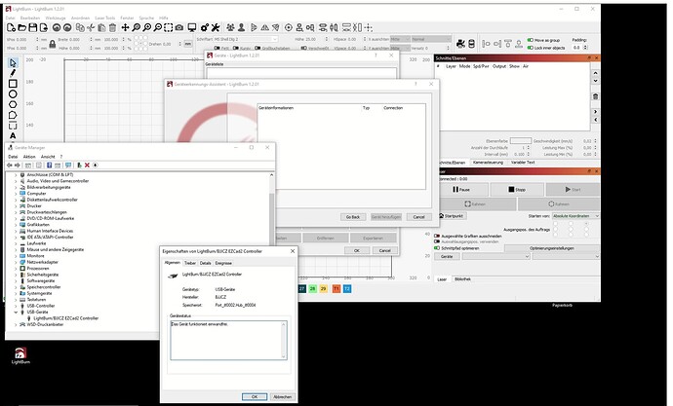This screenshot has width=673, height=406.
Task: Click Go Back in the Geräteerkennungs-Assistent
Action: [353, 217]
